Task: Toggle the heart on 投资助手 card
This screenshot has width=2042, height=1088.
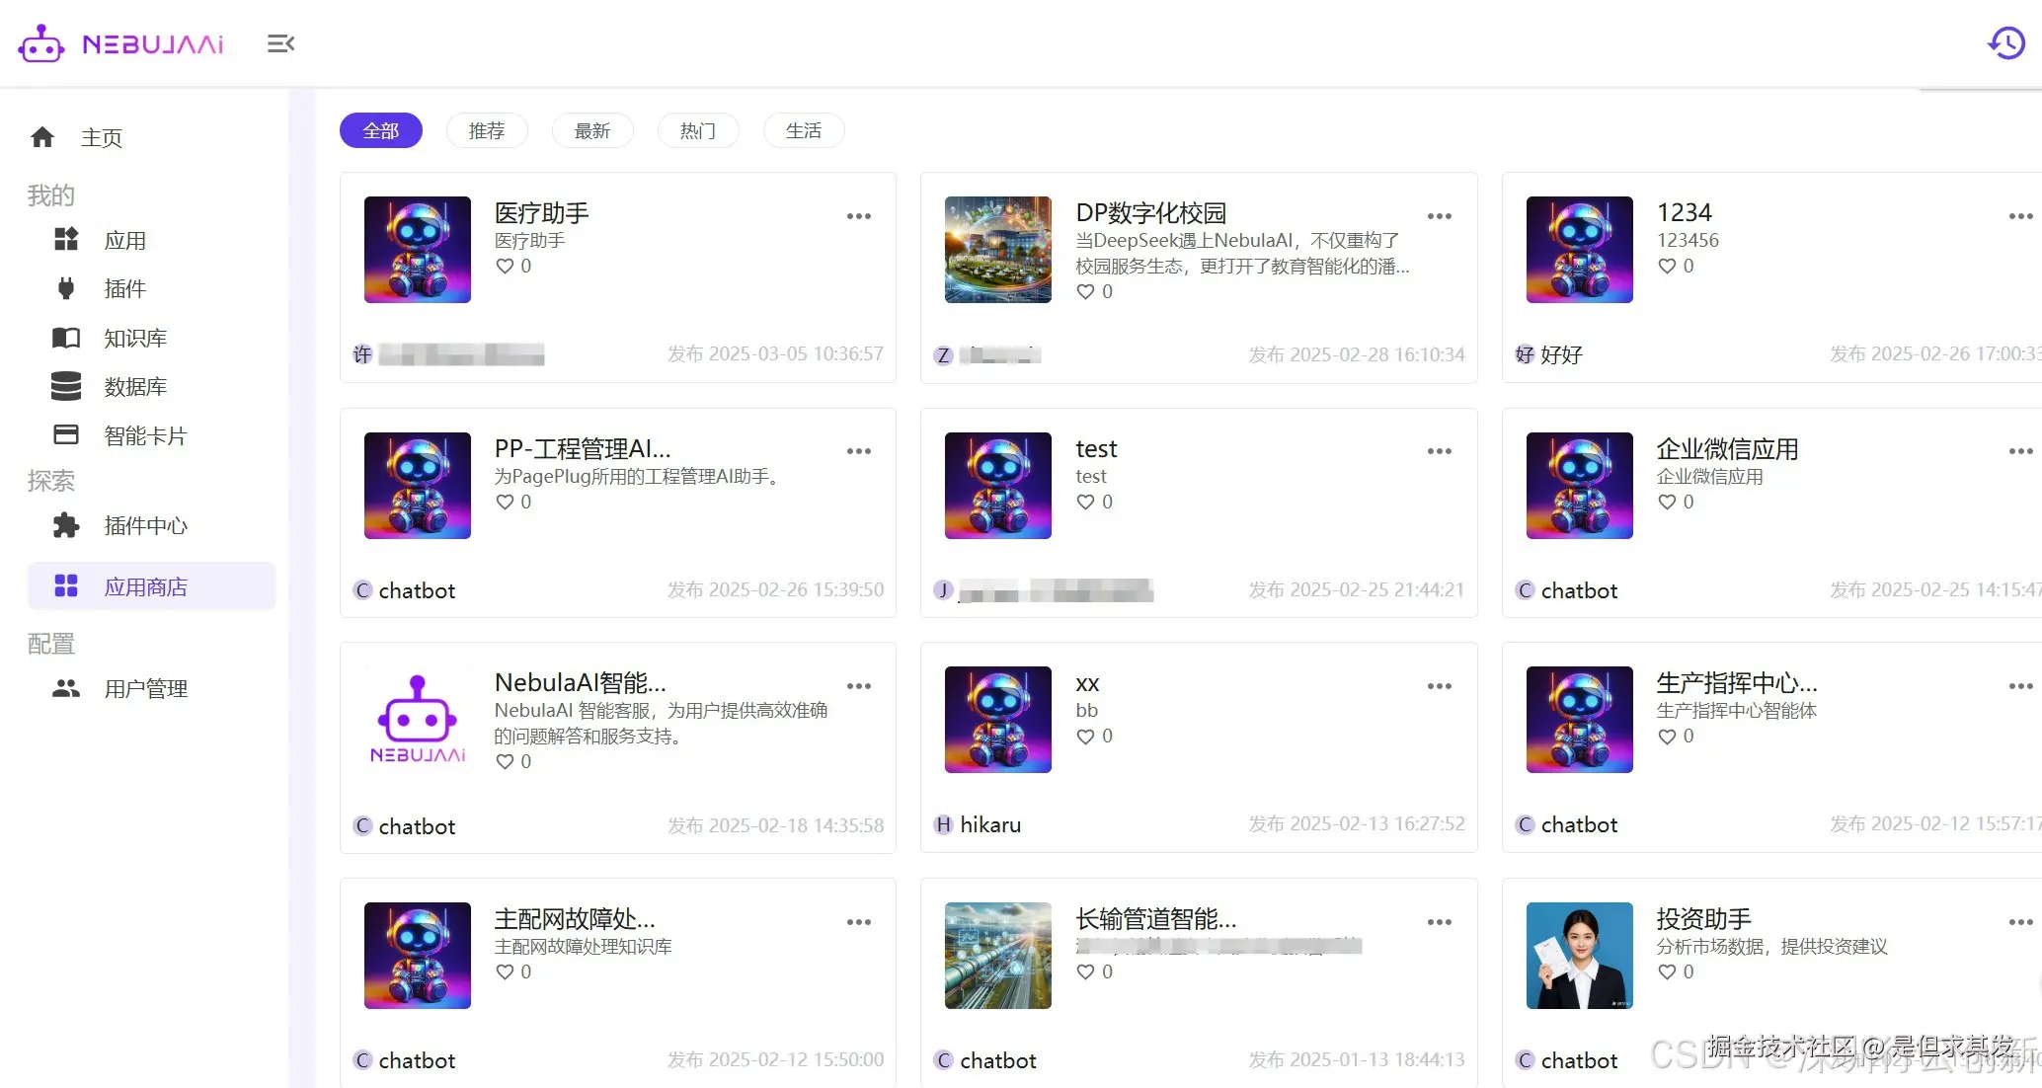Action: click(x=1666, y=971)
